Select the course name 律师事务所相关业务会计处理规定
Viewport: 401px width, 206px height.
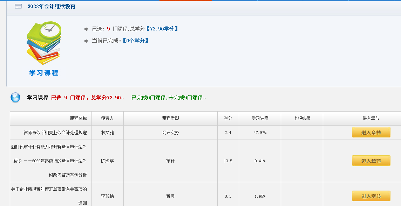point(55,133)
